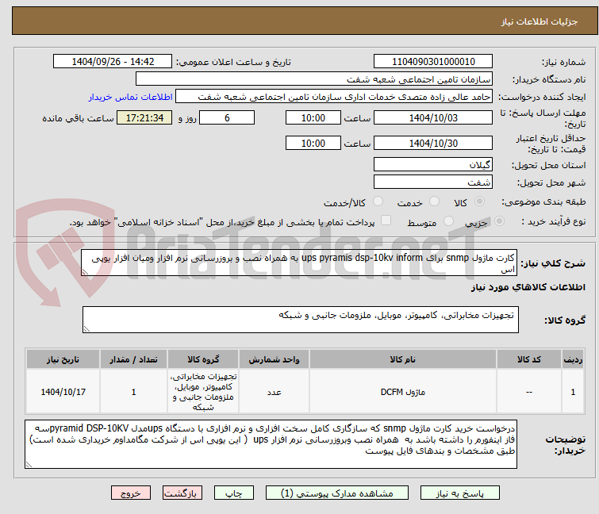Click the delivery city field 'شفت'
This screenshot has width=599, height=514.
[433, 182]
